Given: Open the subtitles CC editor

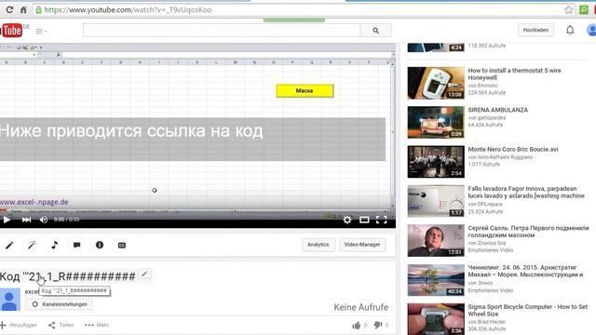Looking at the screenshot, I should (122, 246).
